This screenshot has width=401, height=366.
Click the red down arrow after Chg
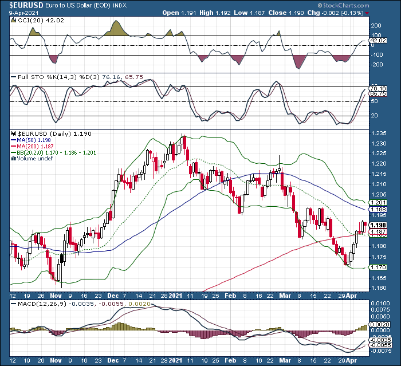367,13
